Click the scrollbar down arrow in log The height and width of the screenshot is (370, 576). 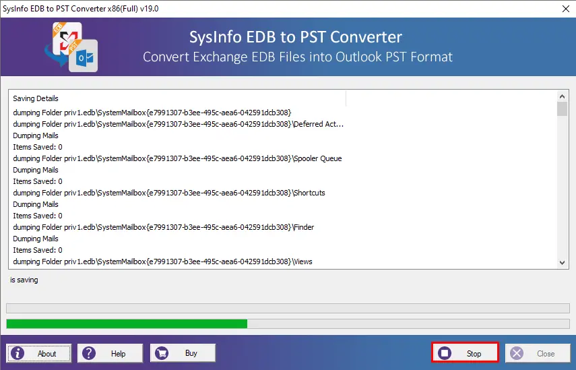(x=562, y=262)
